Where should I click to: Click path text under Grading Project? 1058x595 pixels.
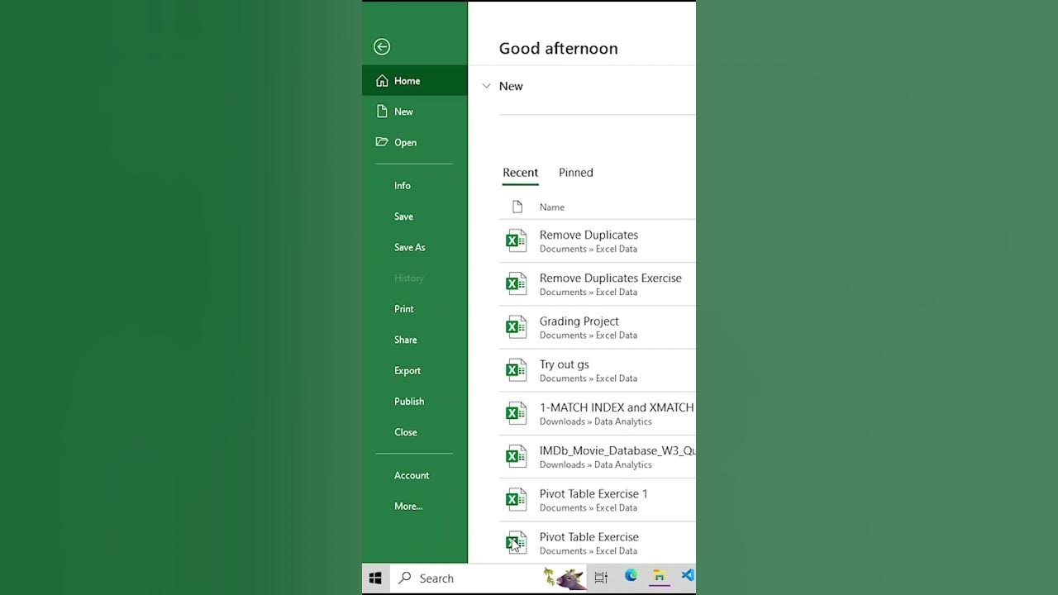tap(589, 336)
